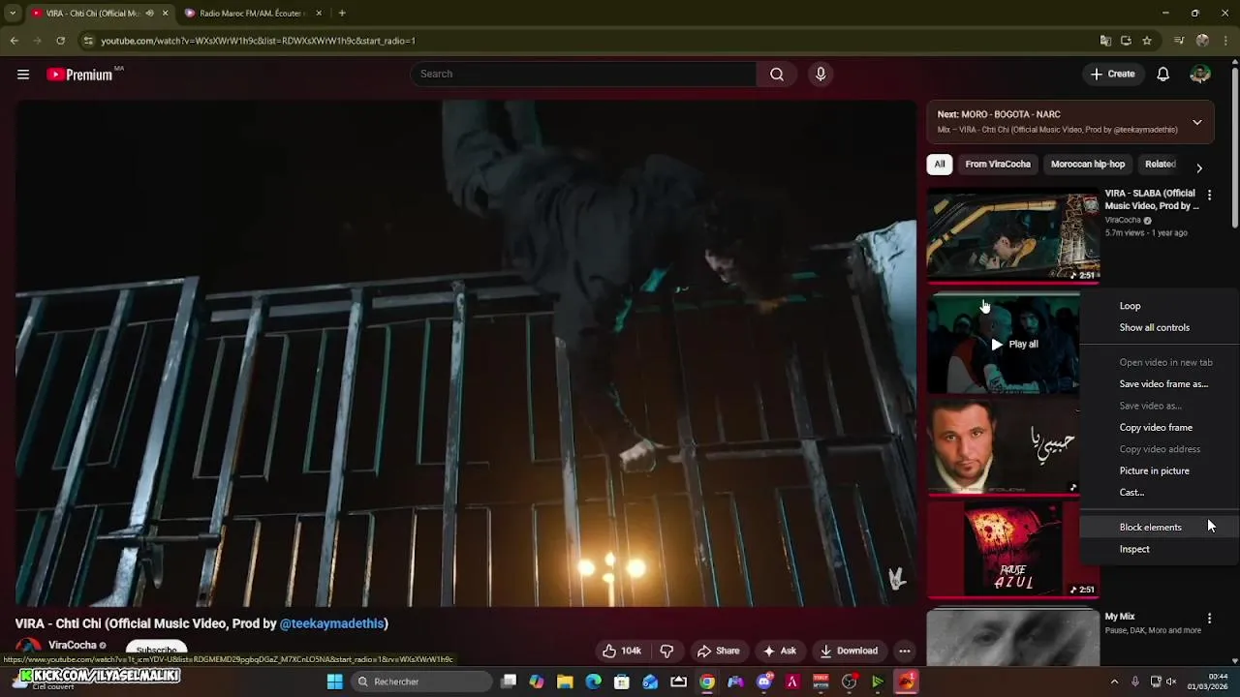Click the browser address bar URL
This screenshot has width=1240, height=697.
point(258,41)
